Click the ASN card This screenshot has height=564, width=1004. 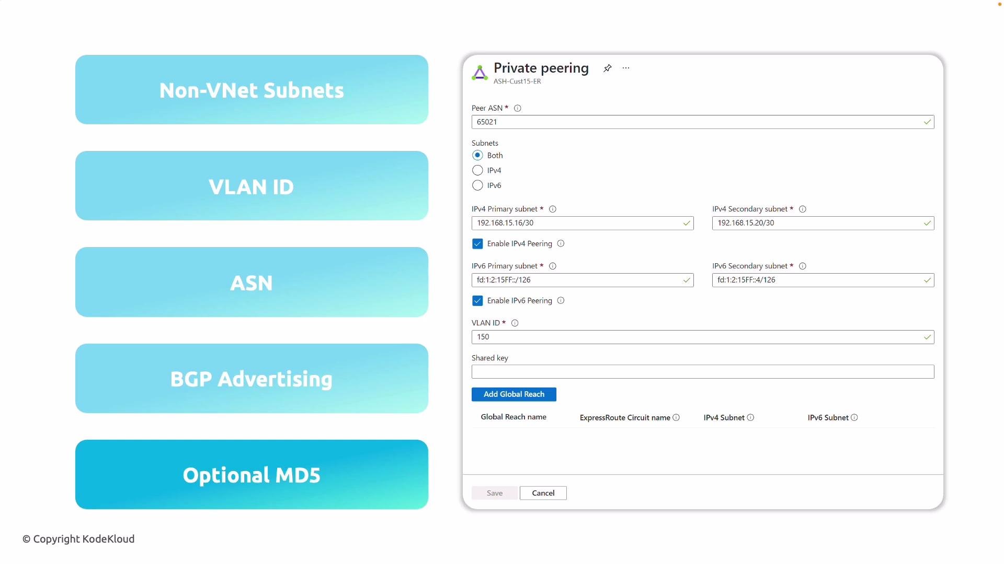252,282
